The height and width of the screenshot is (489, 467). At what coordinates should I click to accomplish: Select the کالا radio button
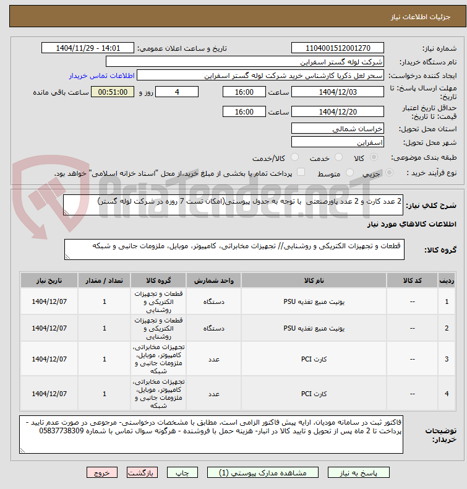tap(374, 157)
